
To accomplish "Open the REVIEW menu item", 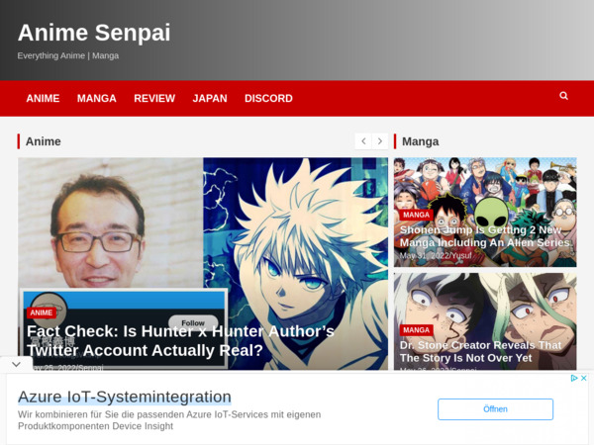I will [154, 98].
